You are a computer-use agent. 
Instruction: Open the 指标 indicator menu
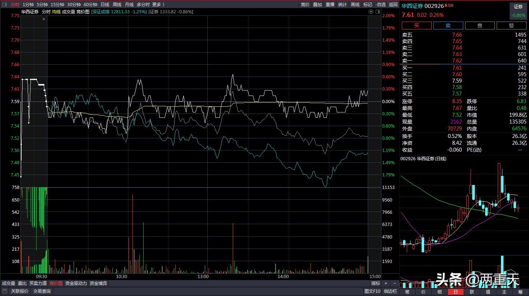[376, 283]
